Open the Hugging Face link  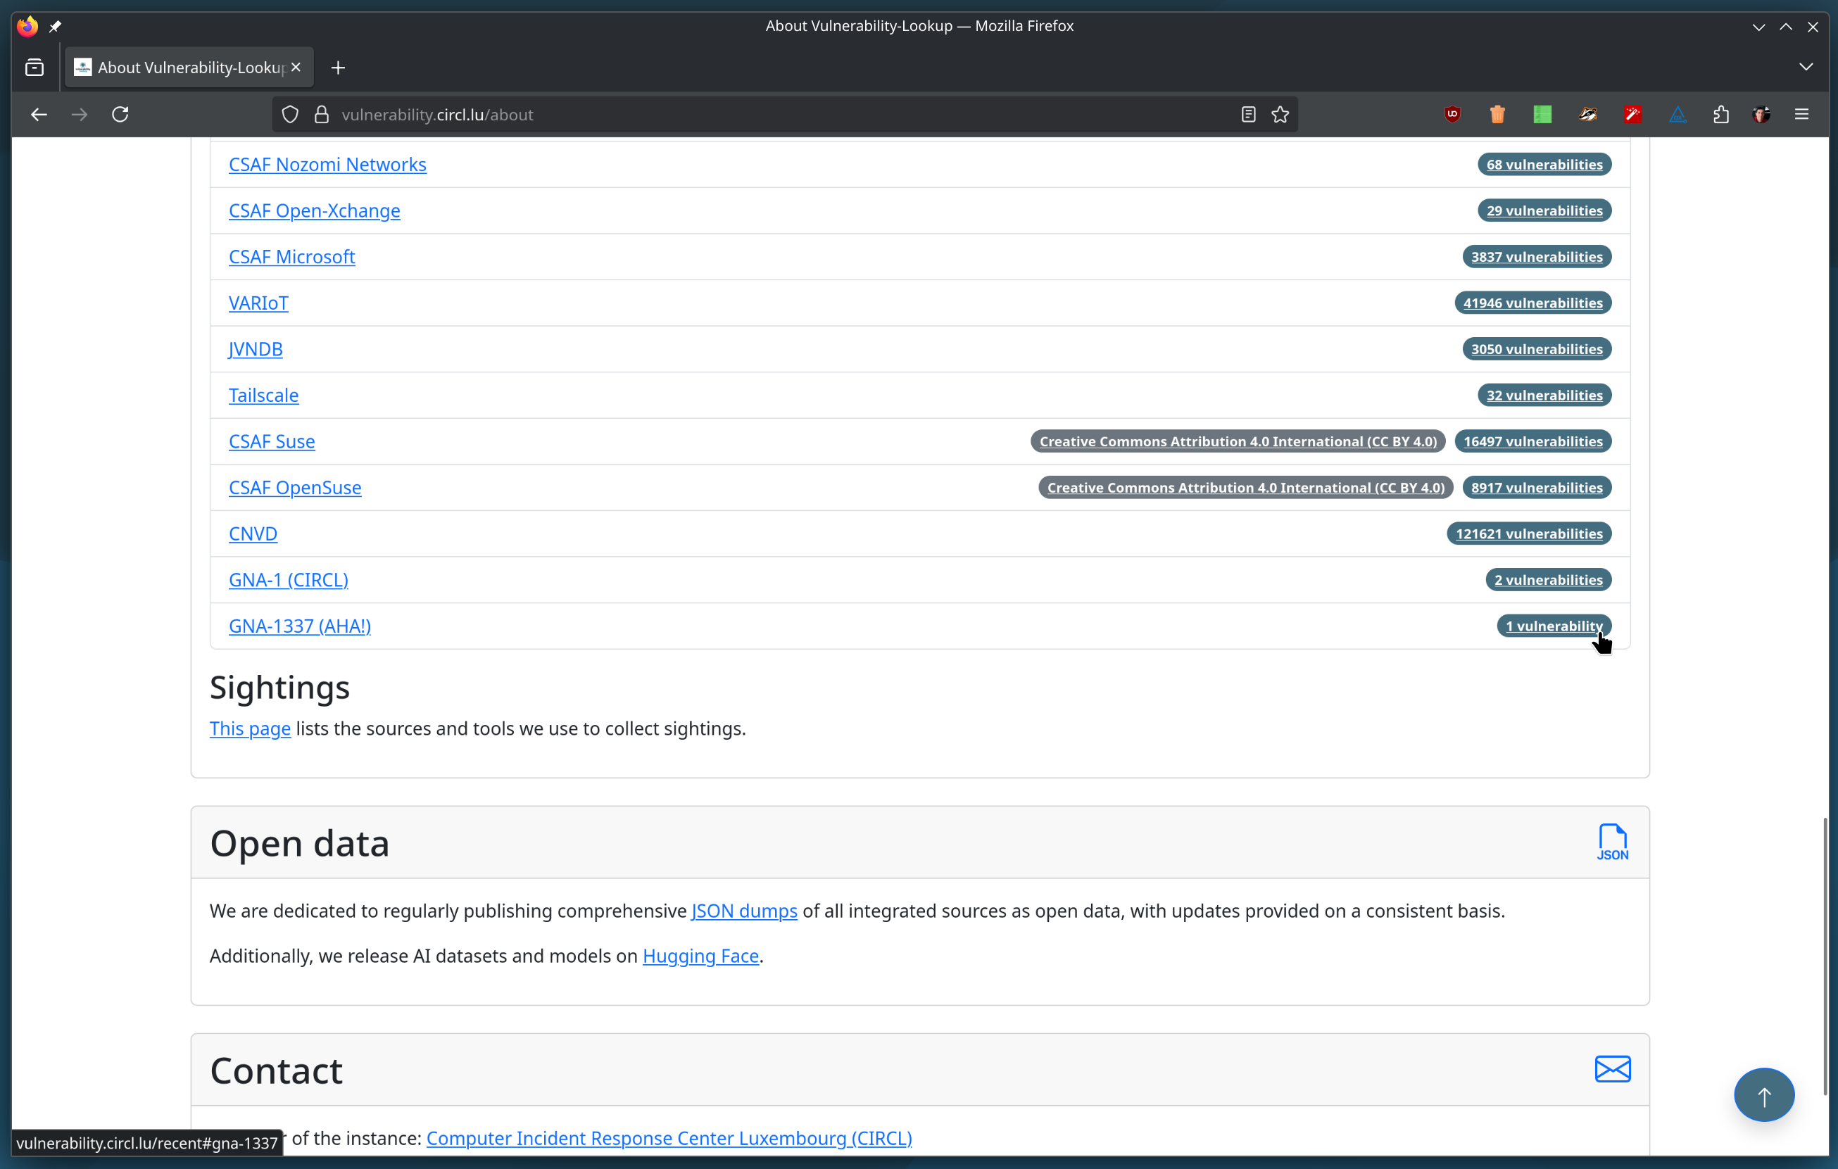700,955
